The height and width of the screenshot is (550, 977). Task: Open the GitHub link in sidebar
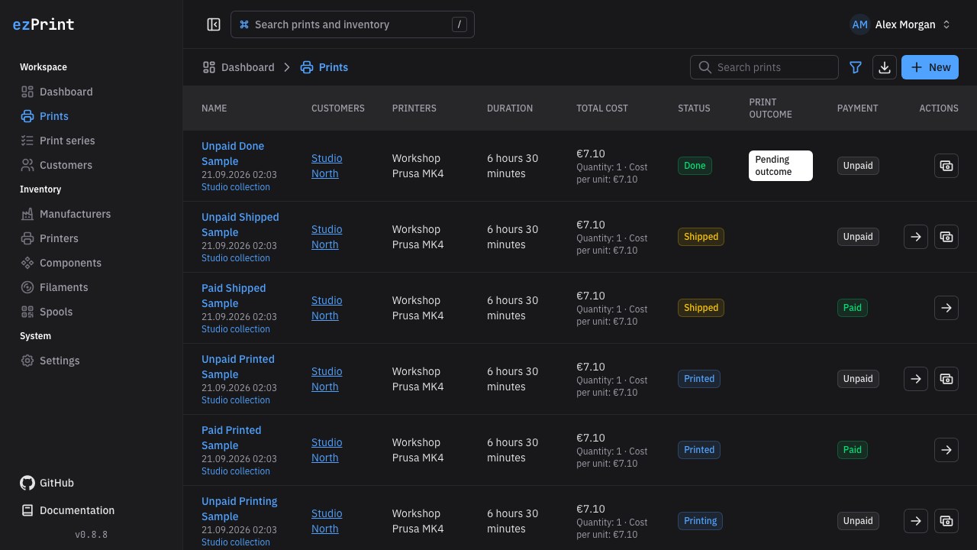click(47, 483)
